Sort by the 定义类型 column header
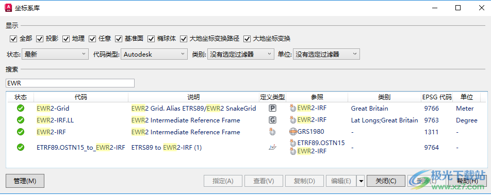Image resolution: width=491 pixels, height=195 pixels. click(272, 97)
